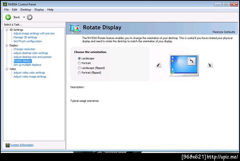Click Restore Defaults link

pyautogui.click(x=224, y=32)
